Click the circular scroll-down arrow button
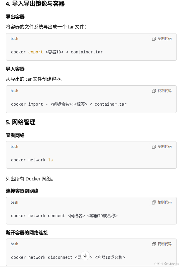Viewport: 180px width, 267px height. coord(85,255)
